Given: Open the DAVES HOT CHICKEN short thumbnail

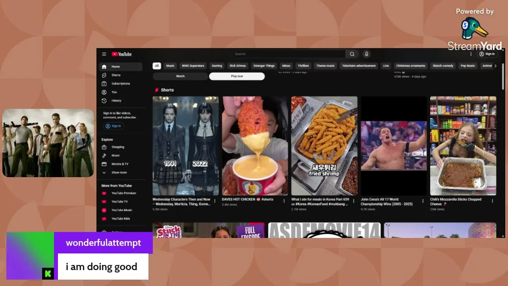Looking at the screenshot, I should coord(255,146).
